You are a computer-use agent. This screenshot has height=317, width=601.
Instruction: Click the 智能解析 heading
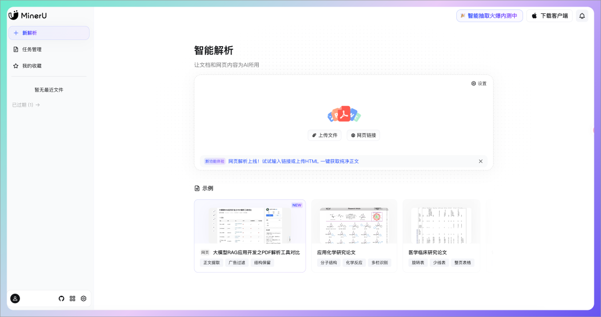214,51
